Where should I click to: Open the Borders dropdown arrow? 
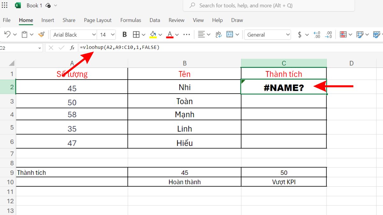click(143, 34)
